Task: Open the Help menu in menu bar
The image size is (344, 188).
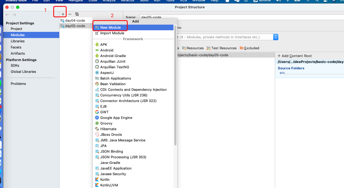Action: pos(214,1)
